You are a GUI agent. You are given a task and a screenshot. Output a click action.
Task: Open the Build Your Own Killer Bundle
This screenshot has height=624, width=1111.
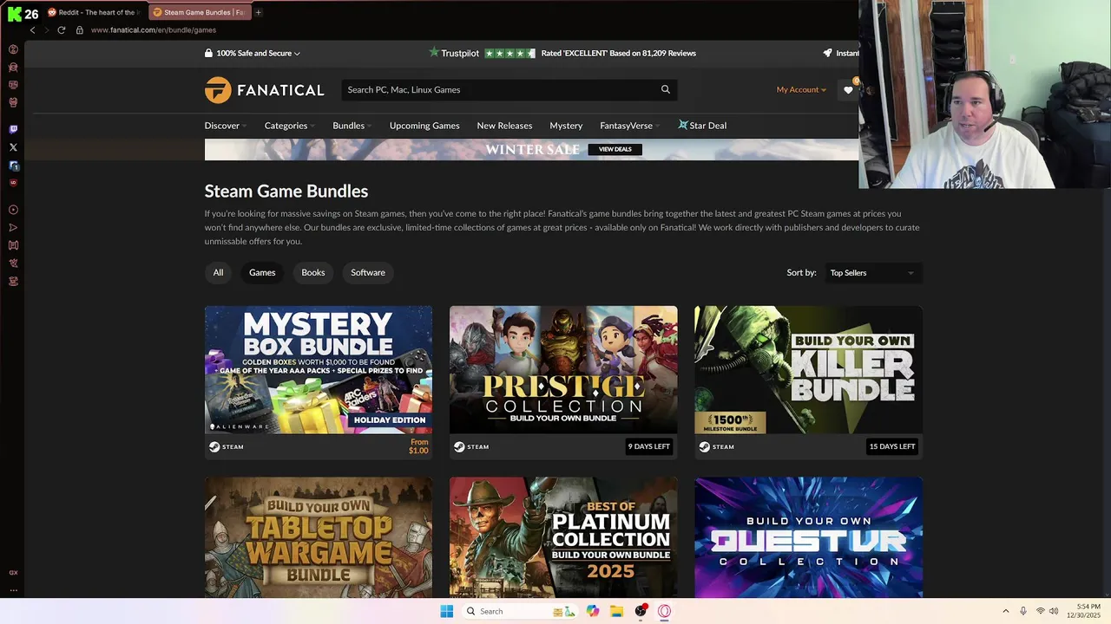(808, 369)
